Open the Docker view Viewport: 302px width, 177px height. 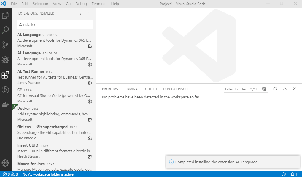[5, 105]
